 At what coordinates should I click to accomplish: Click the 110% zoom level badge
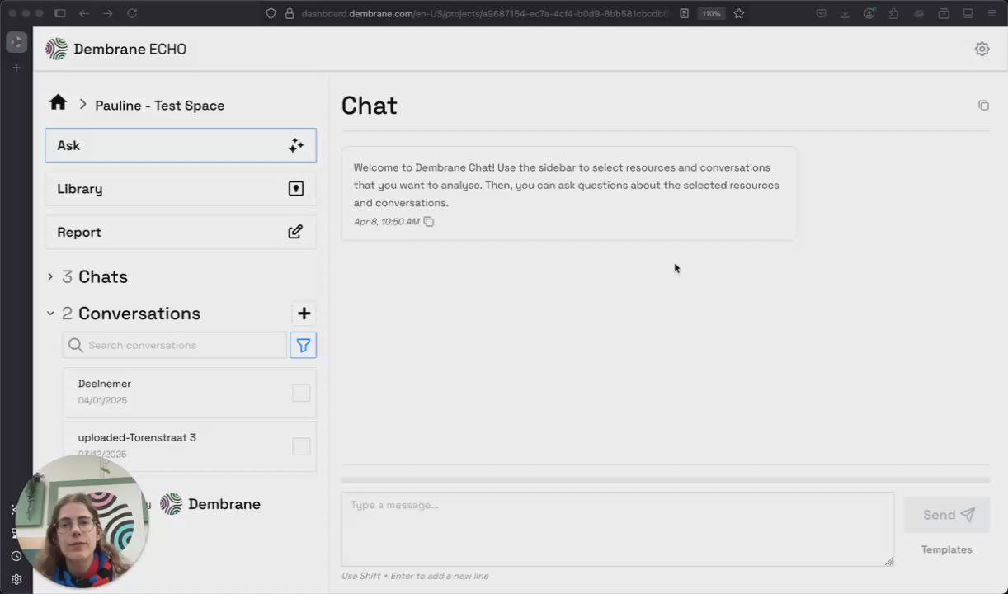click(x=711, y=13)
